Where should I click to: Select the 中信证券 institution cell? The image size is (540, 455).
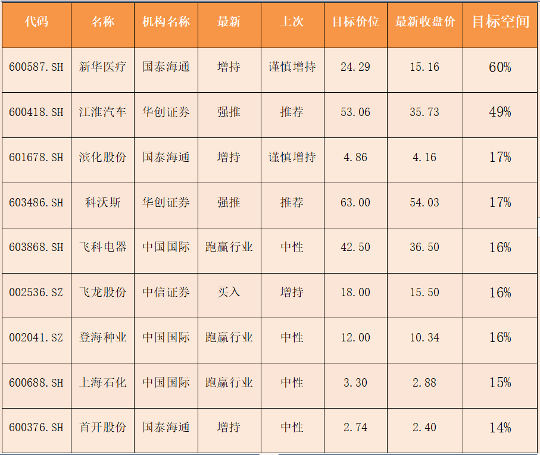(166, 292)
